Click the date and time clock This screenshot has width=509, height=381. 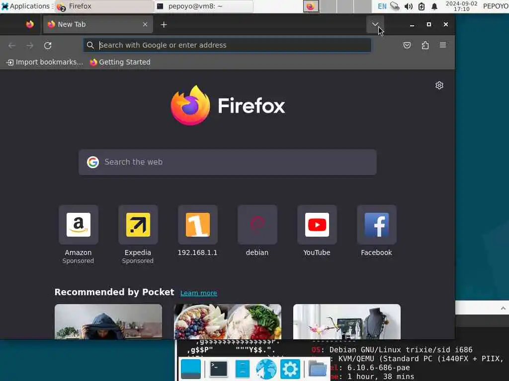(462, 6)
